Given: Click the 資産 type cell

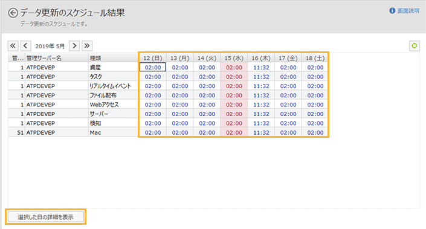Looking at the screenshot, I should click(x=113, y=67).
